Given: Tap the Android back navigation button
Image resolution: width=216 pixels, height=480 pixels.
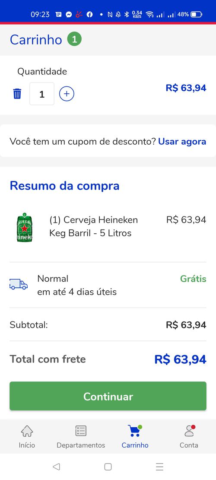Looking at the screenshot, I should click(x=56, y=467).
